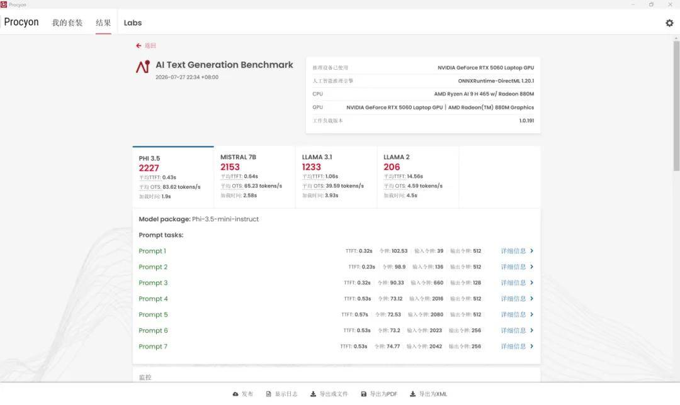Click the 导出为PDF button

point(379,394)
